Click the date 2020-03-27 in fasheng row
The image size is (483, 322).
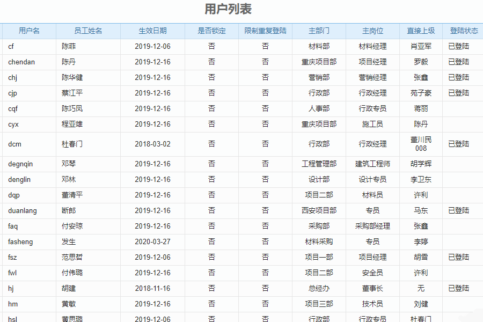point(152,242)
